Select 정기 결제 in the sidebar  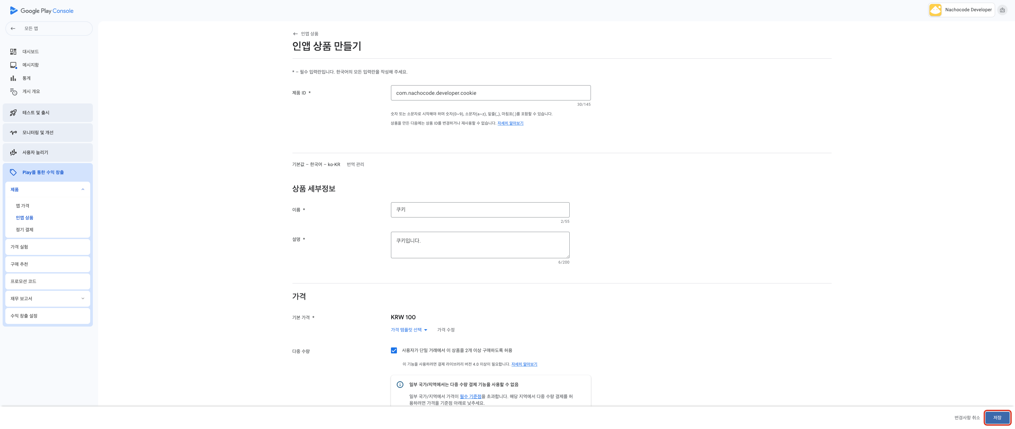click(x=25, y=230)
